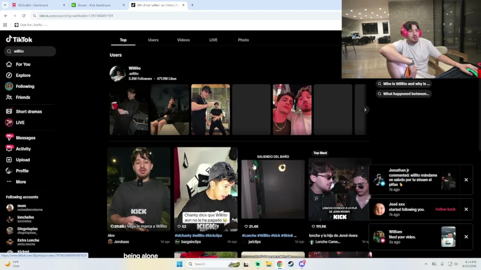
Task: Open the Chat Bot BotRix bookmark
Action: [x=31, y=25]
